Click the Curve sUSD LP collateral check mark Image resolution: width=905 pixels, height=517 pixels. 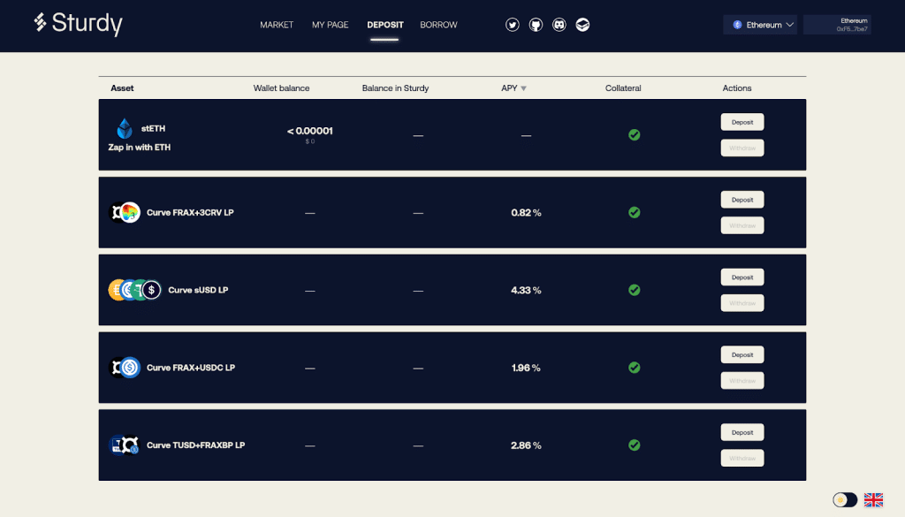tap(635, 290)
